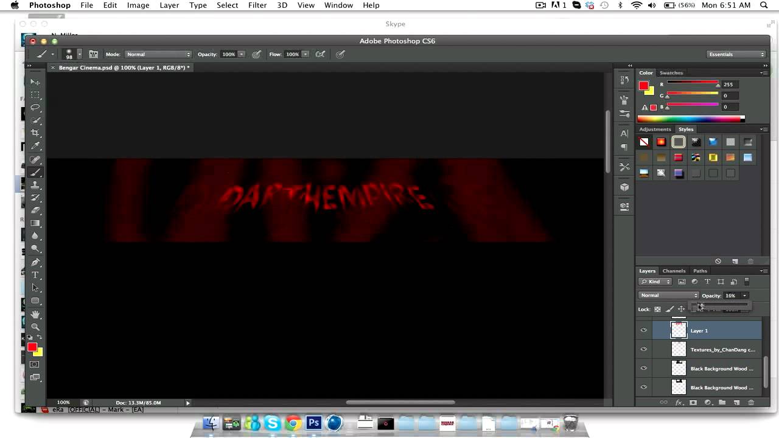The width and height of the screenshot is (779, 438).
Task: Delete layer with trash icon
Action: pyautogui.click(x=751, y=403)
